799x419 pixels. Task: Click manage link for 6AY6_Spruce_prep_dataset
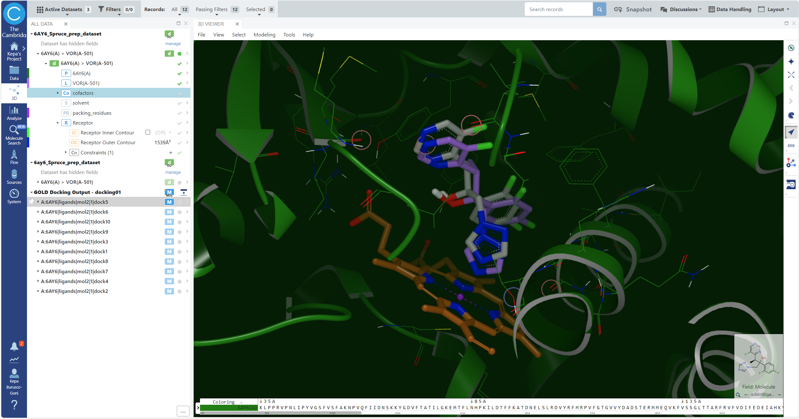coord(173,43)
